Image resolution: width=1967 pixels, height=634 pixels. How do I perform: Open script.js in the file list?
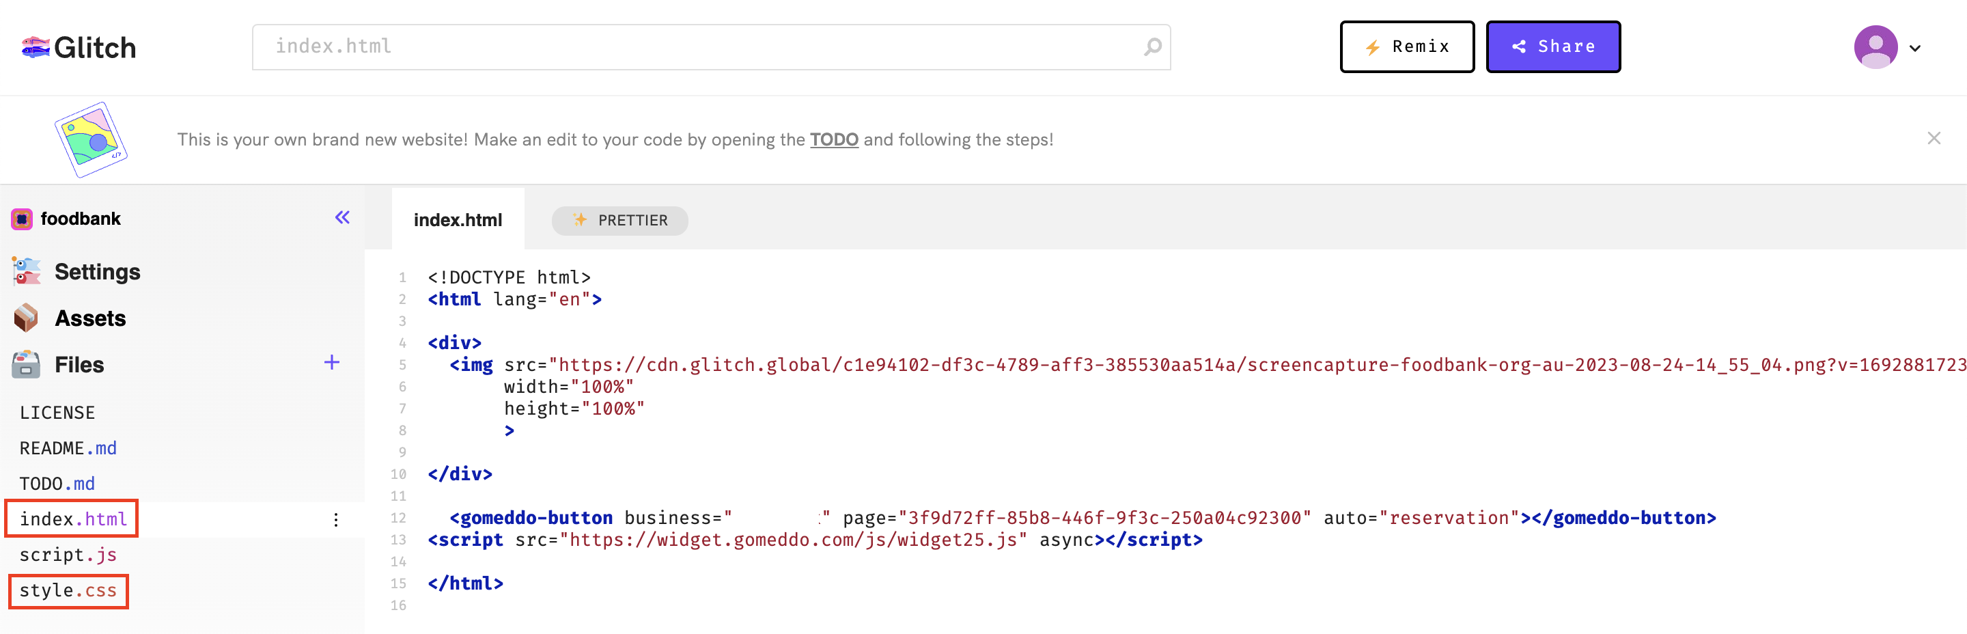[x=68, y=555]
